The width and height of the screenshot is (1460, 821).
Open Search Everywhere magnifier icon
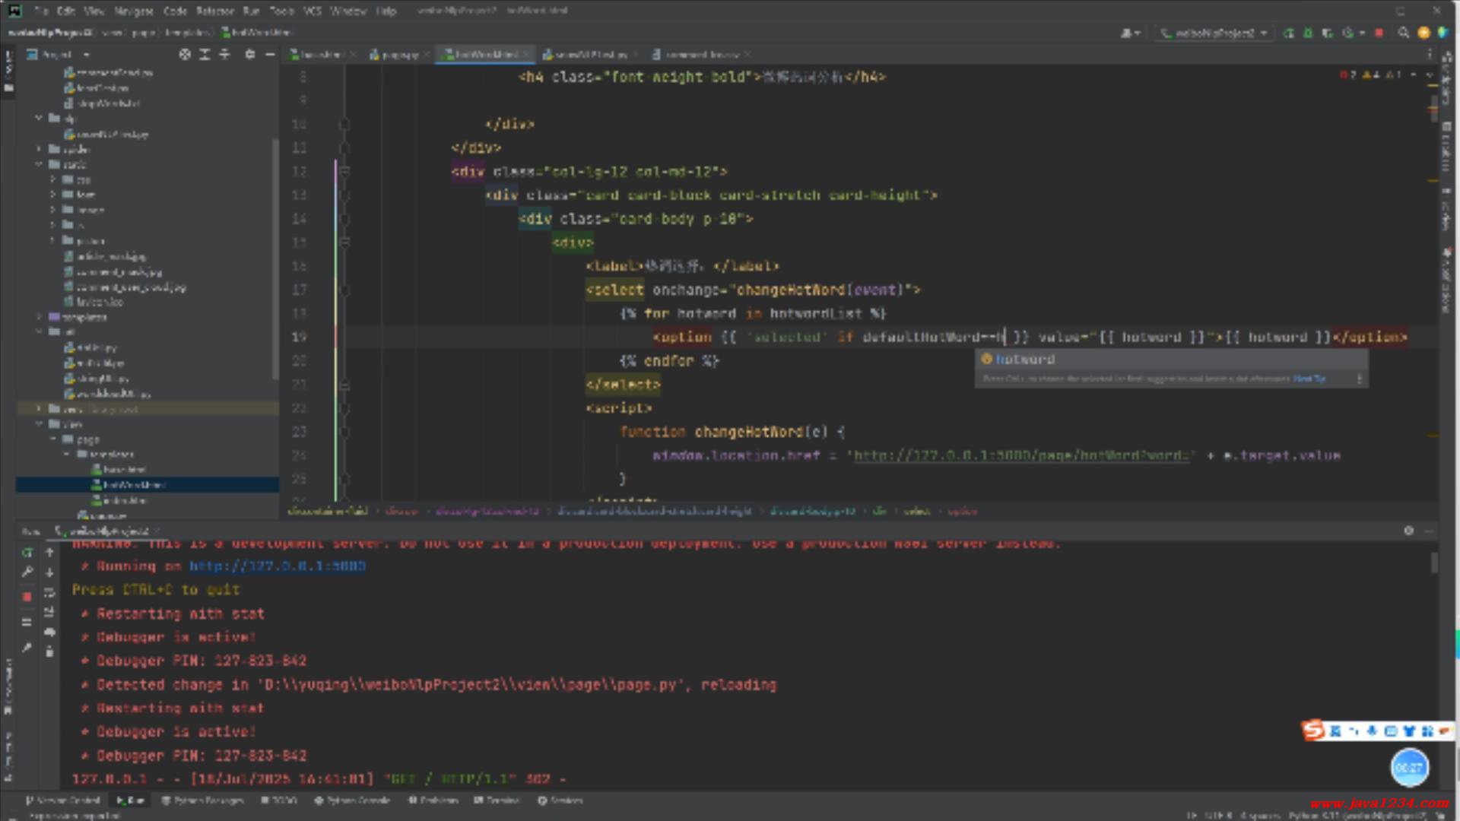click(x=1403, y=33)
